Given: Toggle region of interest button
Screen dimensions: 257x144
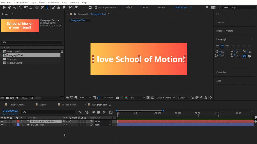Looking at the screenshot, I should [x=148, y=98].
